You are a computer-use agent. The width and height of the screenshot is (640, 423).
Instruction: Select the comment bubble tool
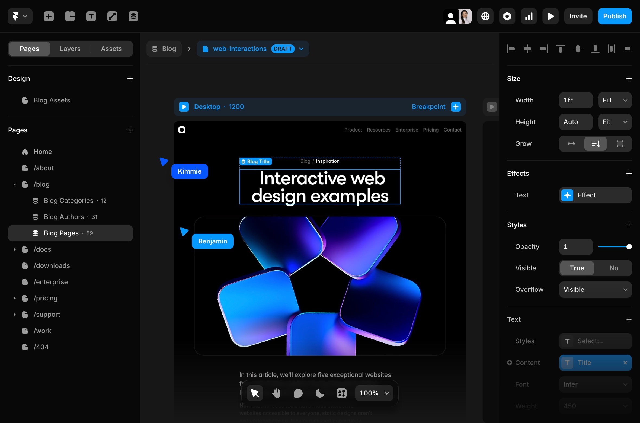point(298,393)
